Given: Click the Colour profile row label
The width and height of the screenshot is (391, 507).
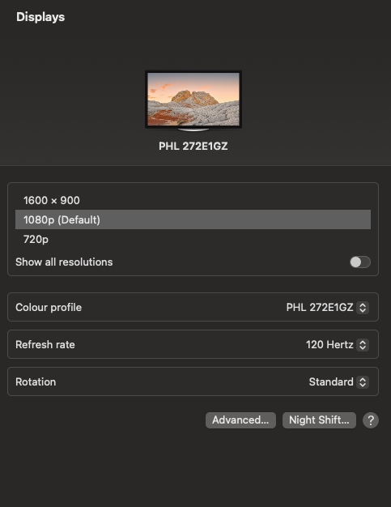Looking at the screenshot, I should [49, 308].
